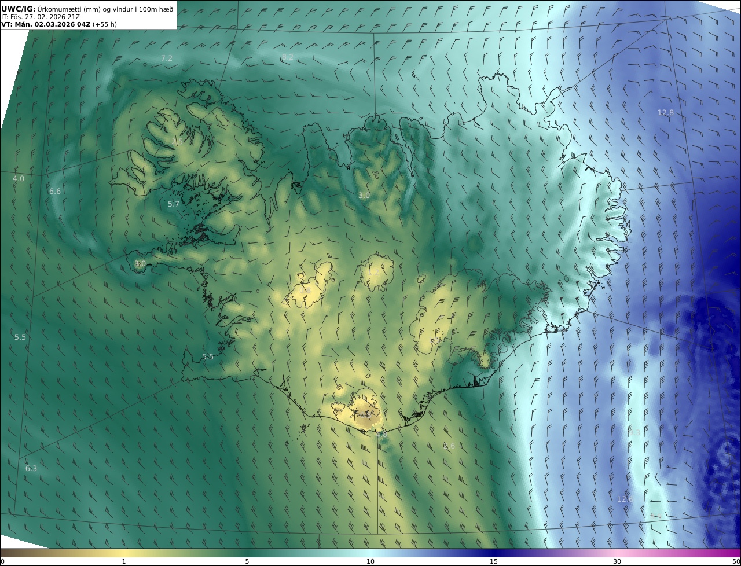Click the colorbar tick label 10
The height and width of the screenshot is (566, 741).
pyautogui.click(x=370, y=562)
